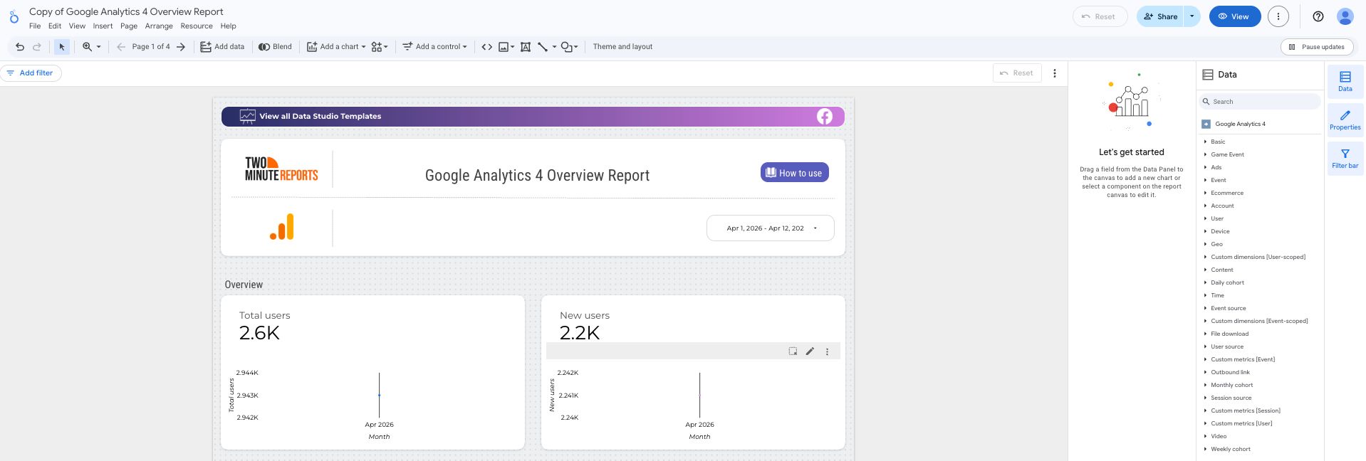This screenshot has height=461, width=1366.
Task: Go to the next report page
Action: coord(181,47)
